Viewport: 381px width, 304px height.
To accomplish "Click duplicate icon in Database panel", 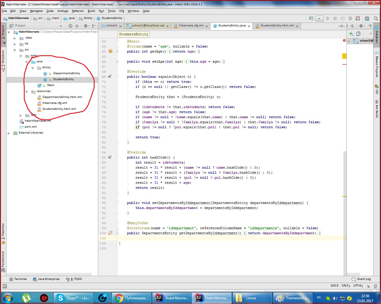I will (358, 34).
